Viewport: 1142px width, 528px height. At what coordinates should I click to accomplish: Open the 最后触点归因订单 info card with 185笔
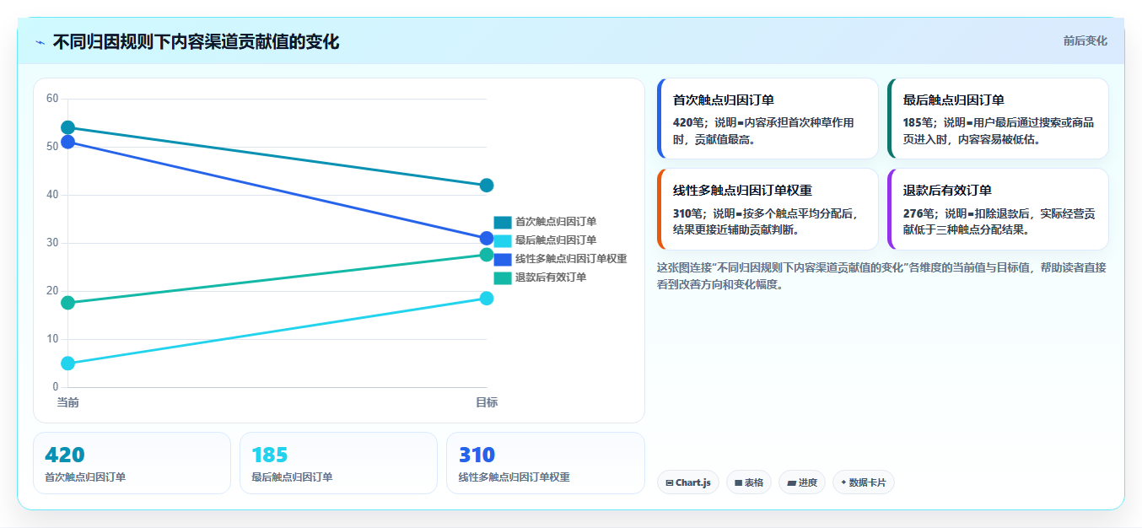(998, 118)
